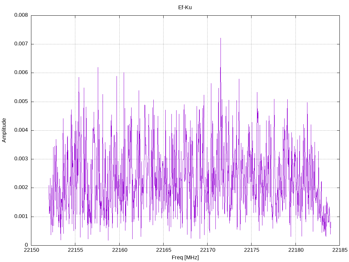Click the y-axis tick value 0.004
Viewport: 349px width, 262px height.
coord(21,130)
